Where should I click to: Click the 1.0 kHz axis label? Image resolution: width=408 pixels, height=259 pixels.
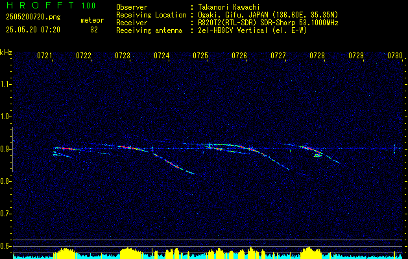[5, 117]
